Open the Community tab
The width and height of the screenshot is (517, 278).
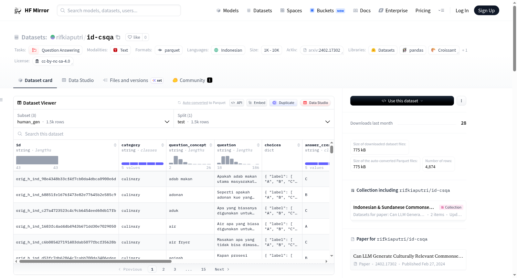pyautogui.click(x=192, y=80)
